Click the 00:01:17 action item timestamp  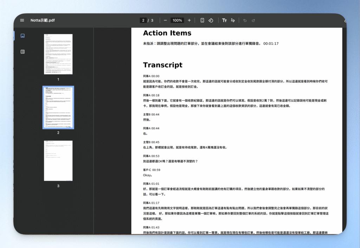271,44
